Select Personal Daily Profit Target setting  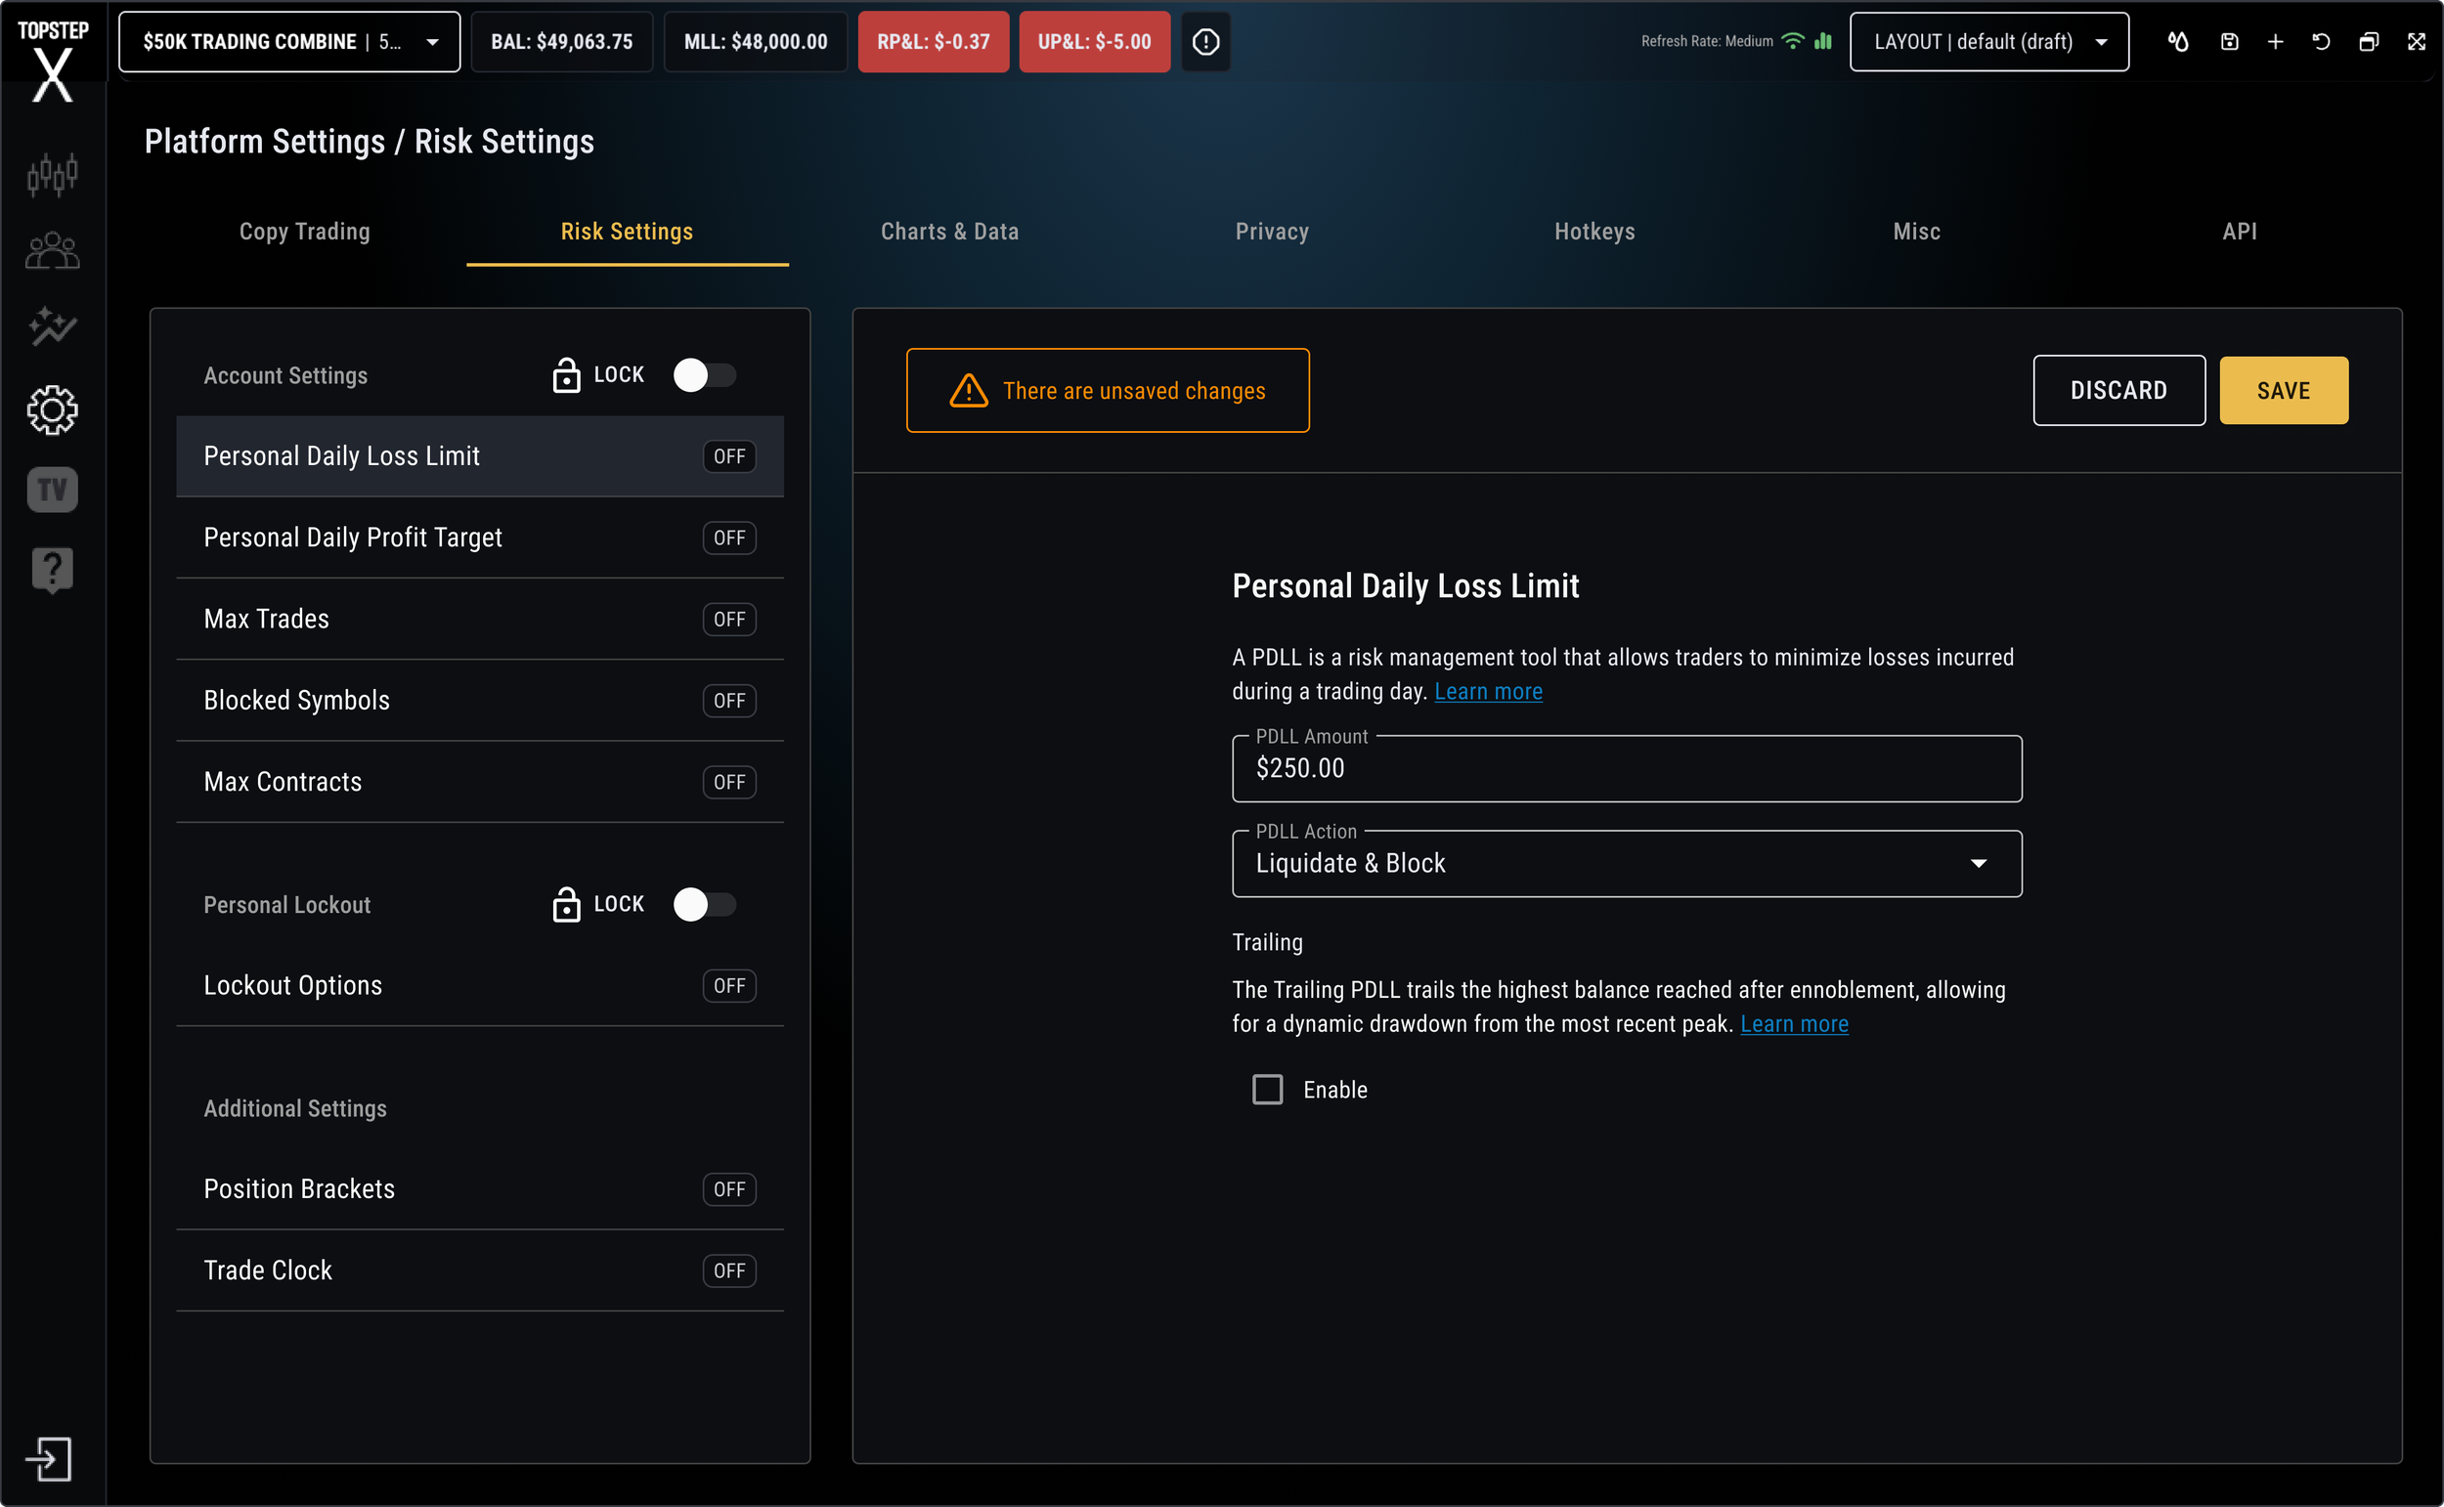479,538
